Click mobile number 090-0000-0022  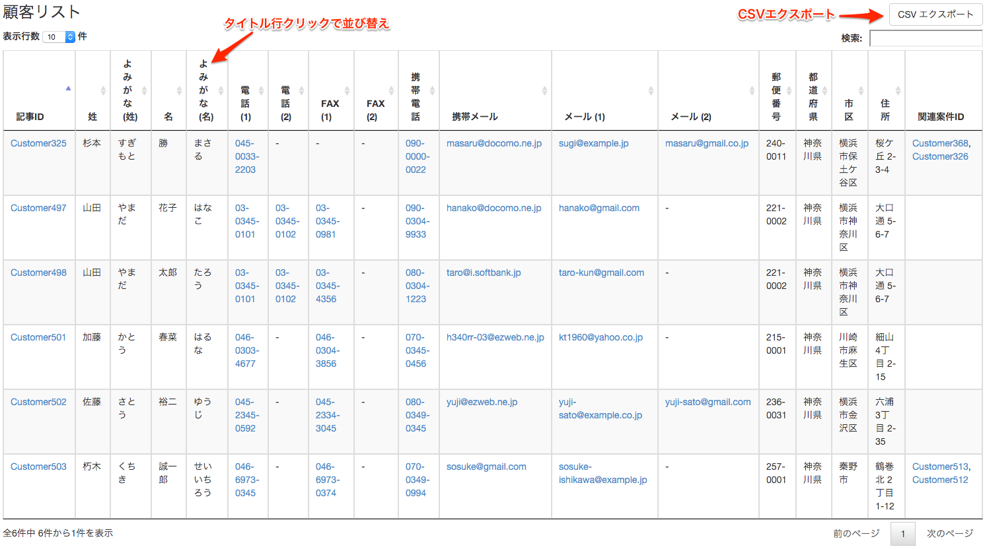click(418, 156)
